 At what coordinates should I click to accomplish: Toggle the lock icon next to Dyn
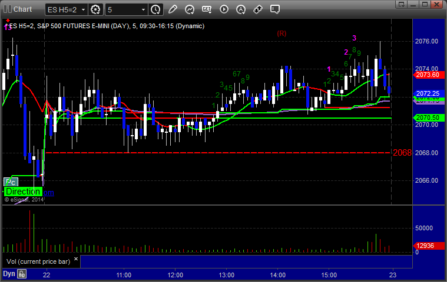[22, 274]
